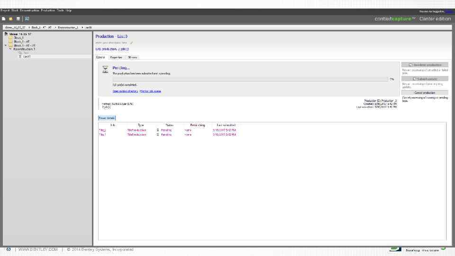This screenshot has height=256, width=455.
Task: Click the production description text field
Action: click(111, 43)
